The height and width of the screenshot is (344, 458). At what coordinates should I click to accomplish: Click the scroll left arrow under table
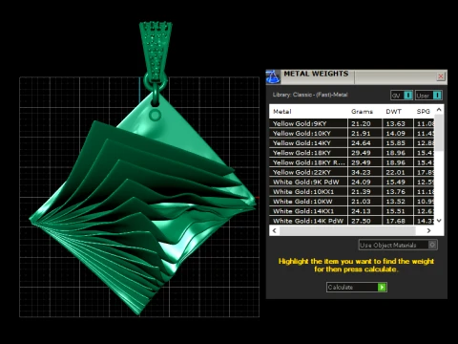(275, 230)
